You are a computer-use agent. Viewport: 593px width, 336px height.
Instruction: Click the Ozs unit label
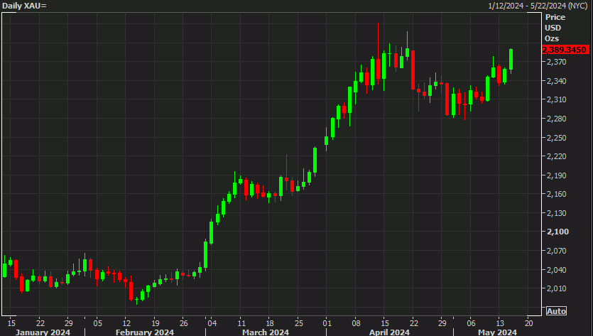coord(552,38)
